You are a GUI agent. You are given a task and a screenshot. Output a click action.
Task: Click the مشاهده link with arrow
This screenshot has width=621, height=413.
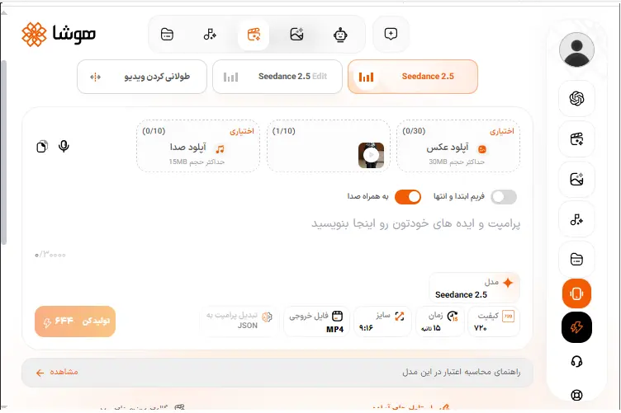(x=57, y=373)
